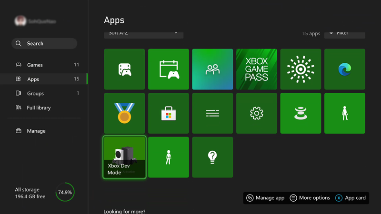Open the thumbstick accessories tile
The height and width of the screenshot is (214, 381).
301,113
